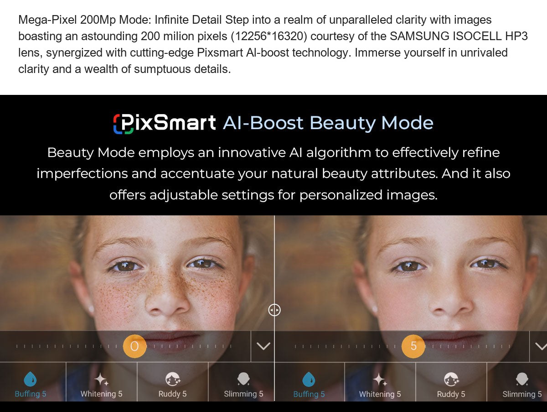Select Ruddy 5 face icon in left panel
This screenshot has height=412, width=547.
pos(172,379)
